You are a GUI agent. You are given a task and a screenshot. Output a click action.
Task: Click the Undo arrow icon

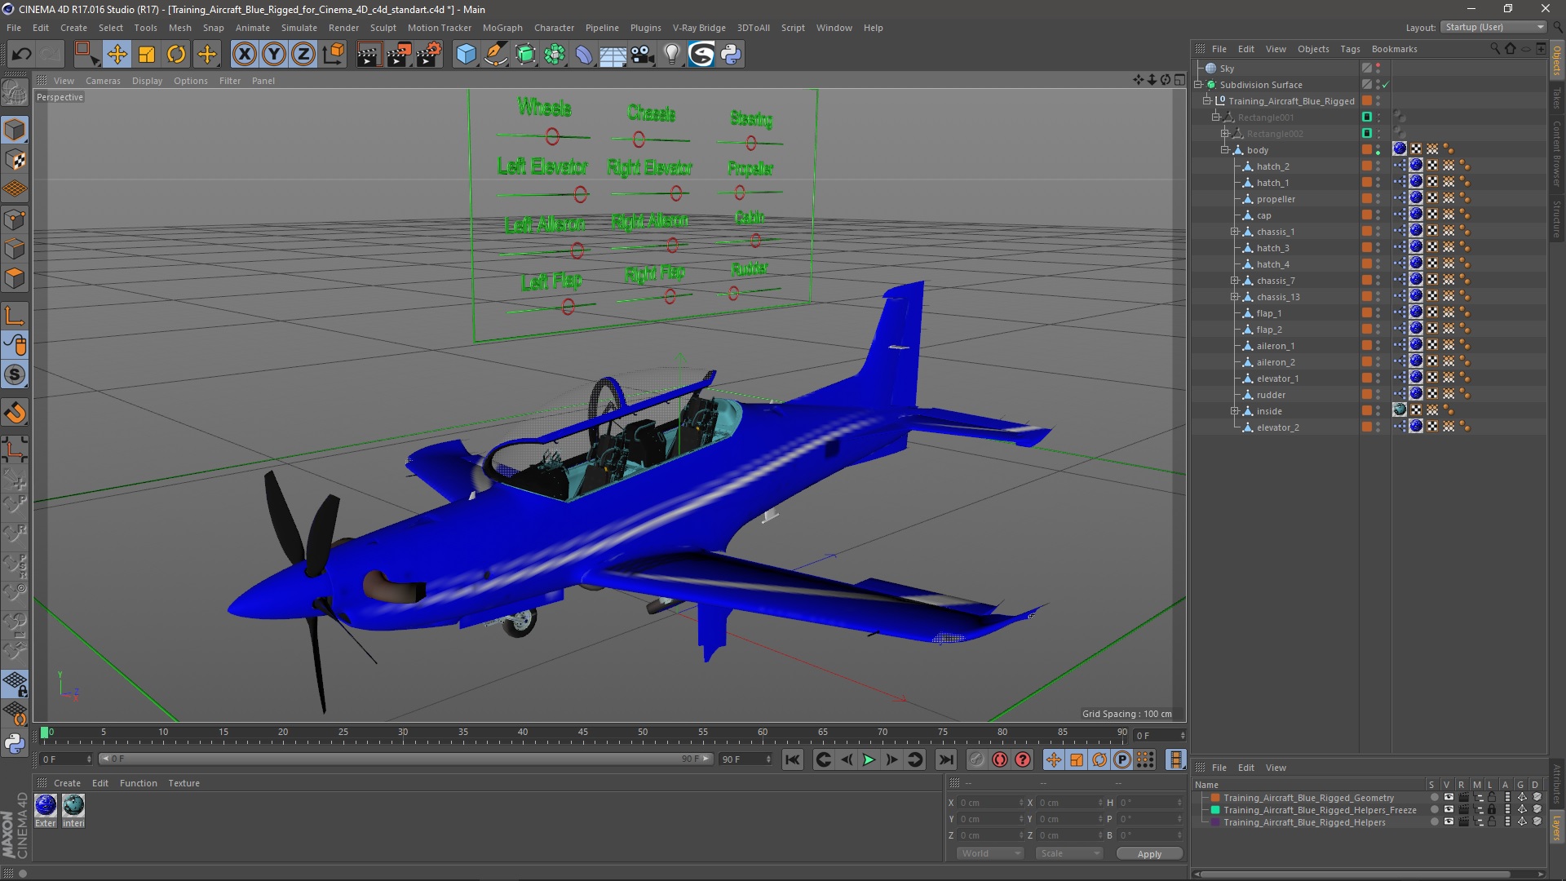click(21, 55)
